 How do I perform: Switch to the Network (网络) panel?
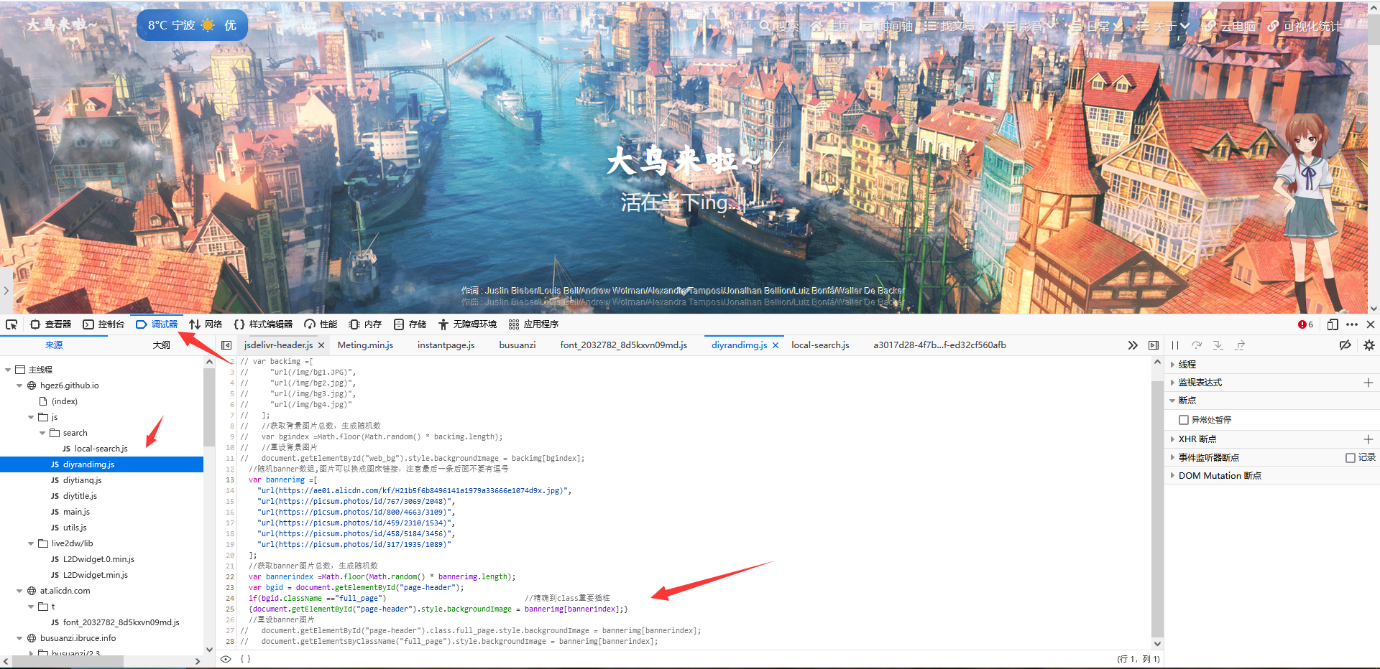[206, 324]
